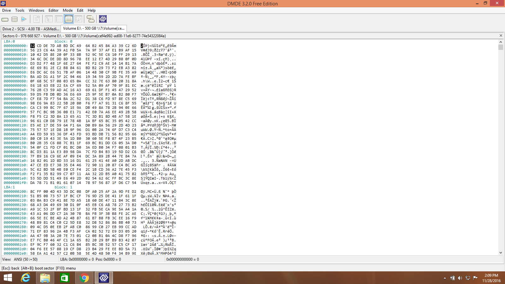Click the [F10]: menu hint

pyautogui.click(x=66, y=268)
